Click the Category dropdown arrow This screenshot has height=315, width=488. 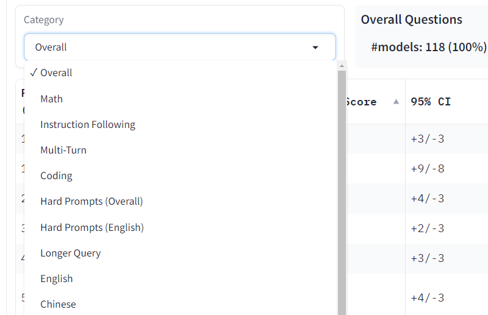pos(315,48)
